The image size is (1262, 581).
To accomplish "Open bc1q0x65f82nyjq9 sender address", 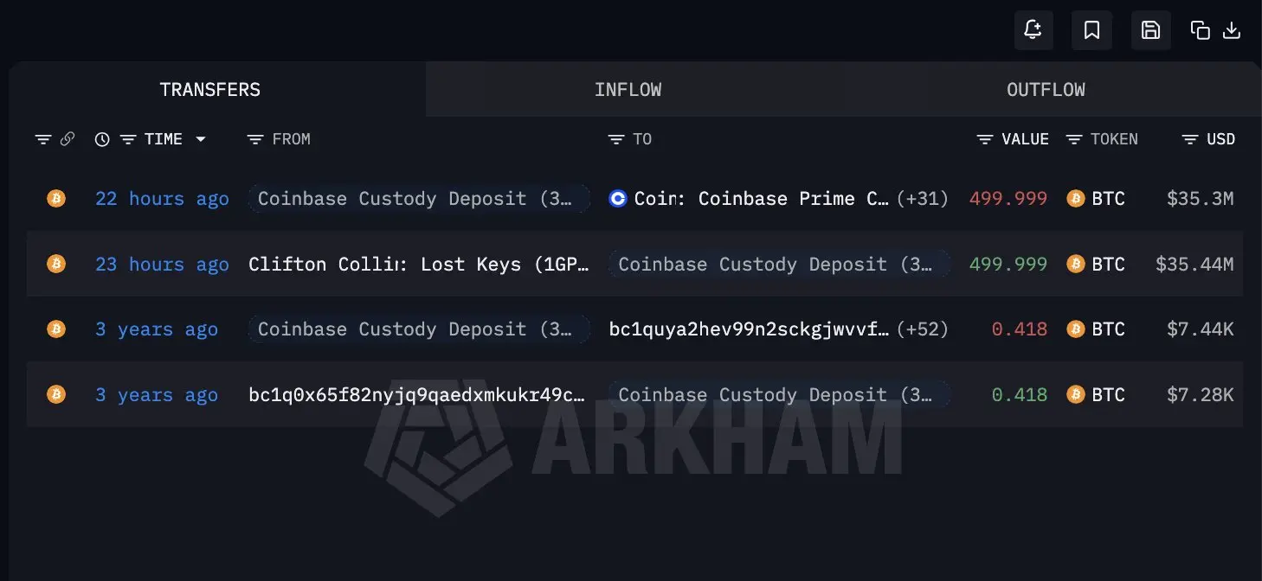I will pos(417,395).
